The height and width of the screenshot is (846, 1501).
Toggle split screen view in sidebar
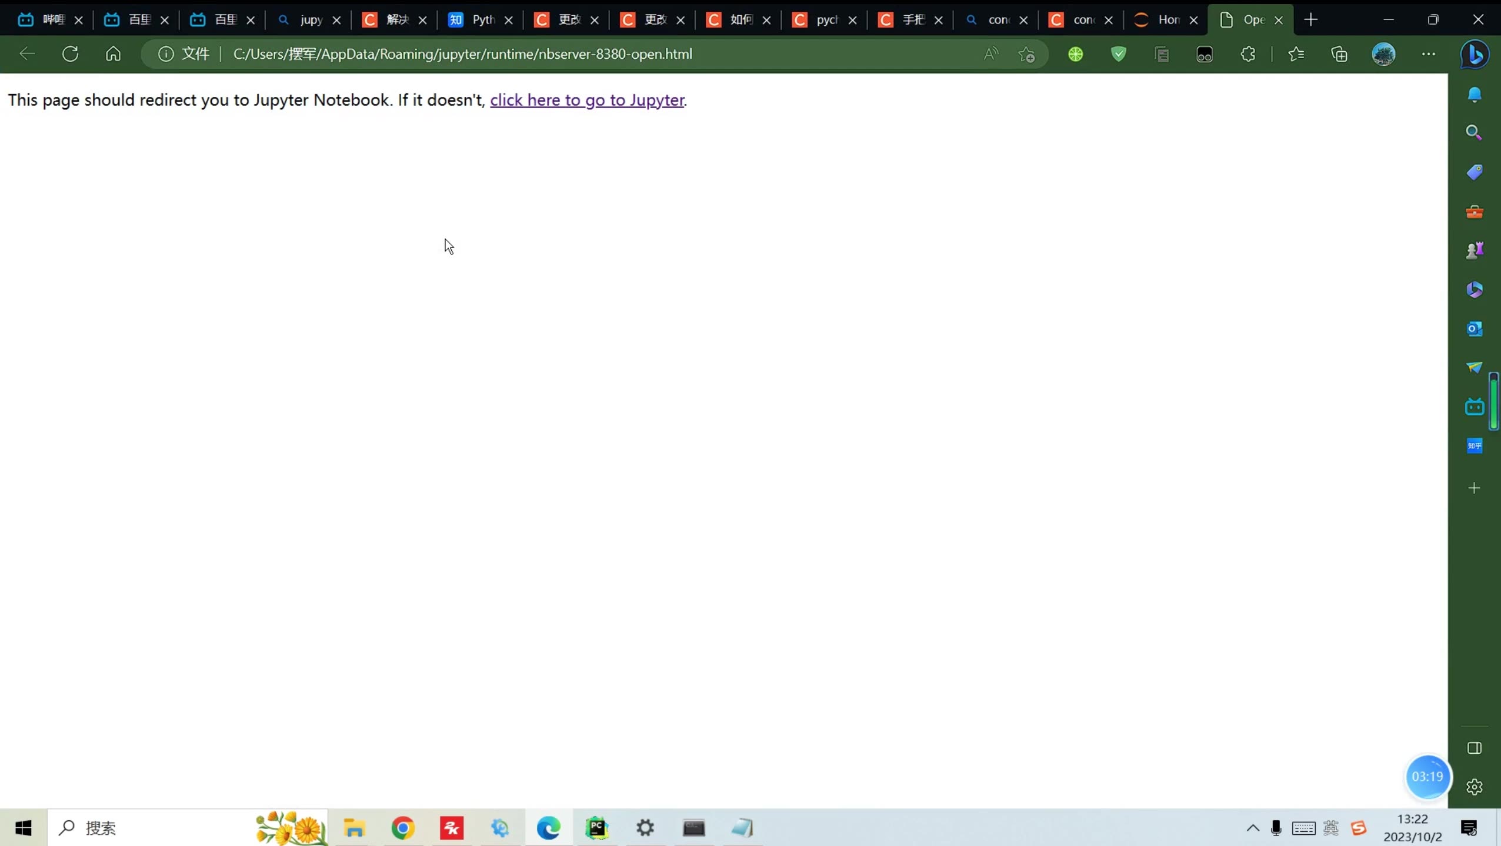pyautogui.click(x=1475, y=748)
